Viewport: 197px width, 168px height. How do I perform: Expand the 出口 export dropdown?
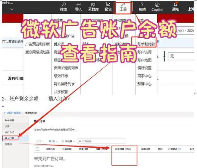click(x=40, y=141)
